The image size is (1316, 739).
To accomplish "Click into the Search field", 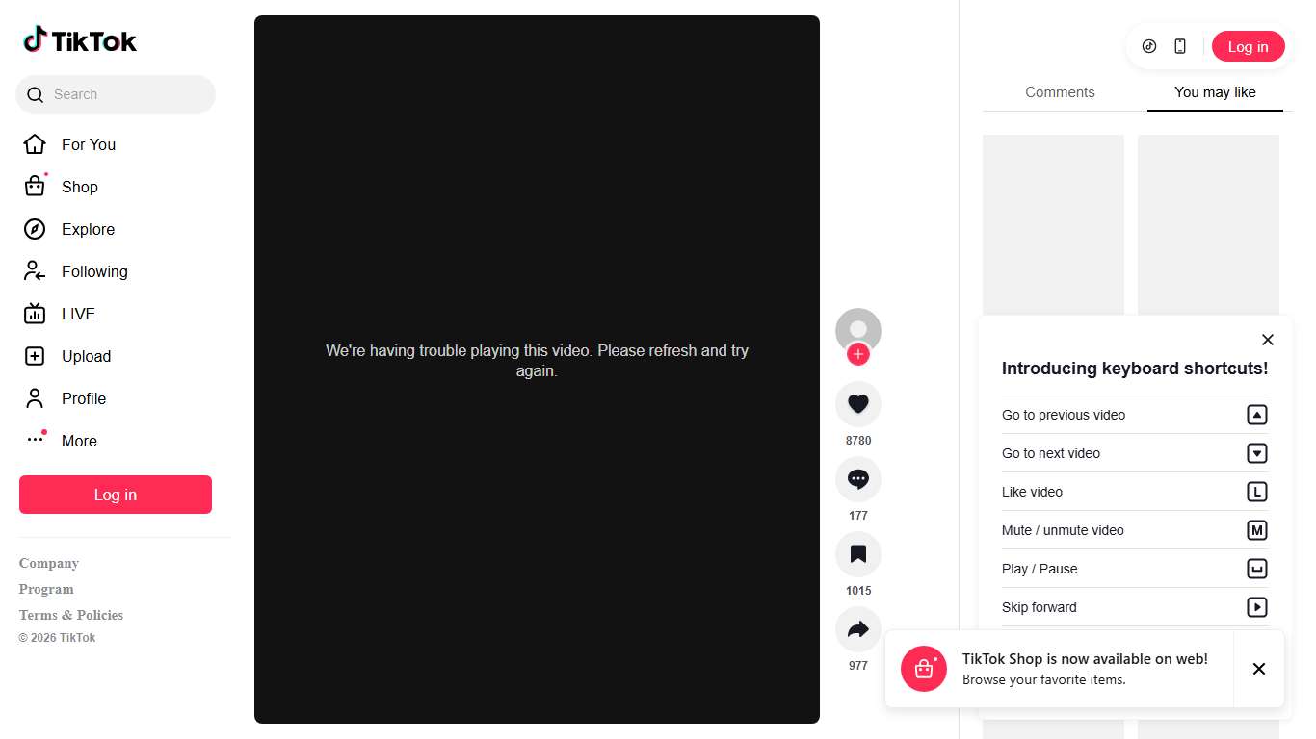I will [x=116, y=94].
